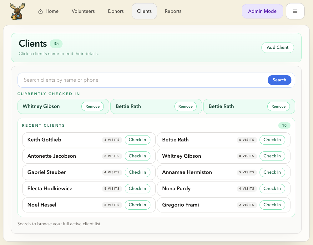313x245 pixels.
Task: Remove Whitney Gibson from checked in
Action: coord(93,106)
